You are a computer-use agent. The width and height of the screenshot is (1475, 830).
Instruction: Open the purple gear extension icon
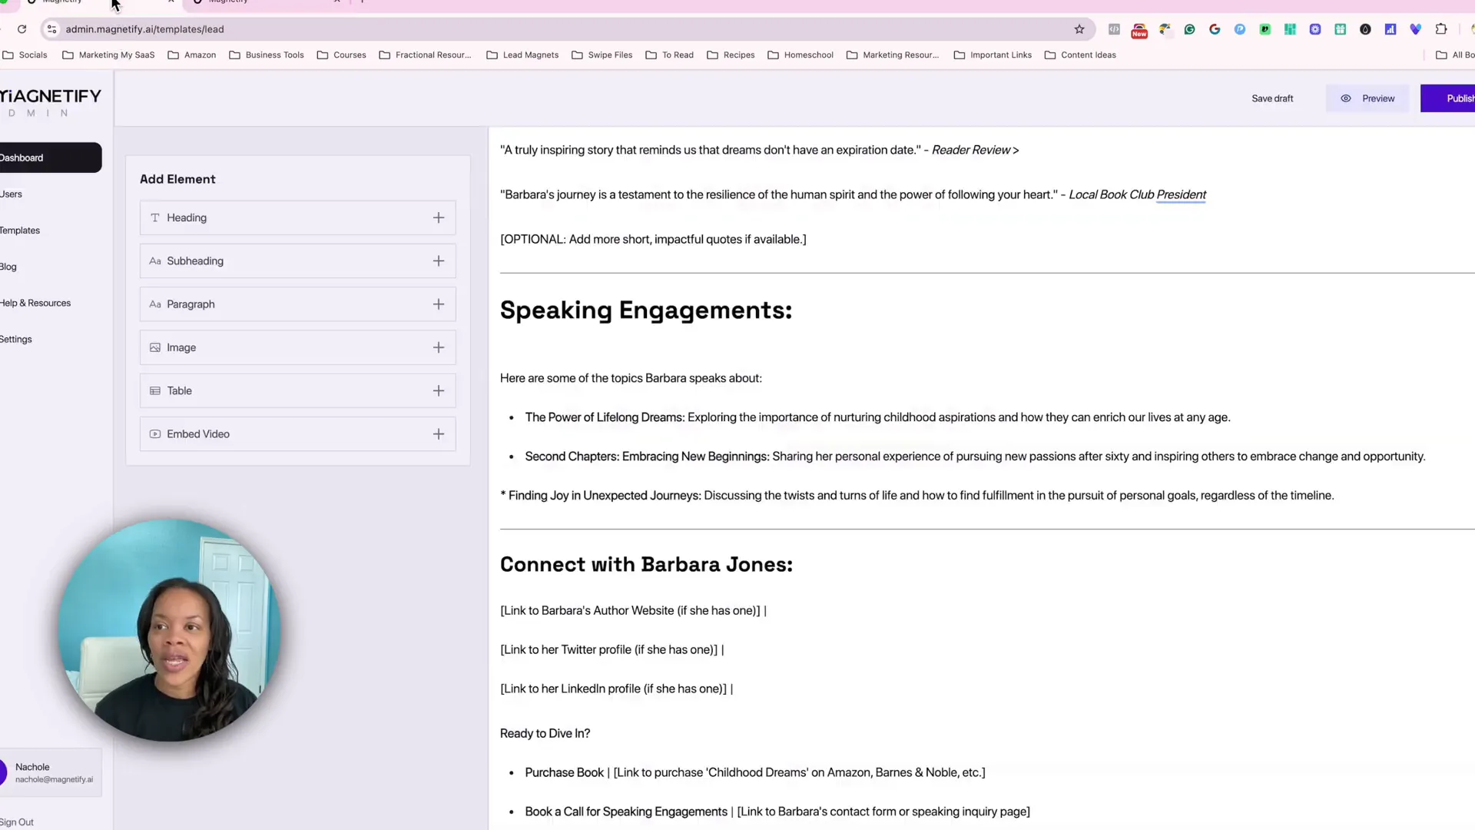(x=1315, y=29)
